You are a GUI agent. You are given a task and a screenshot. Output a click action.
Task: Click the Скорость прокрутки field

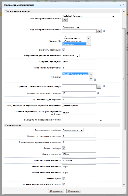point(79,62)
